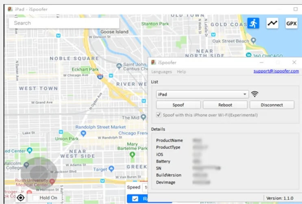Click the GPX import button
This screenshot has width=302, height=204.
coord(291,23)
